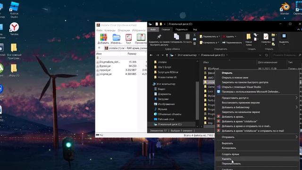Select the Gta 5 Script quick access folder
302x170 pixels.
click(x=164, y=67)
